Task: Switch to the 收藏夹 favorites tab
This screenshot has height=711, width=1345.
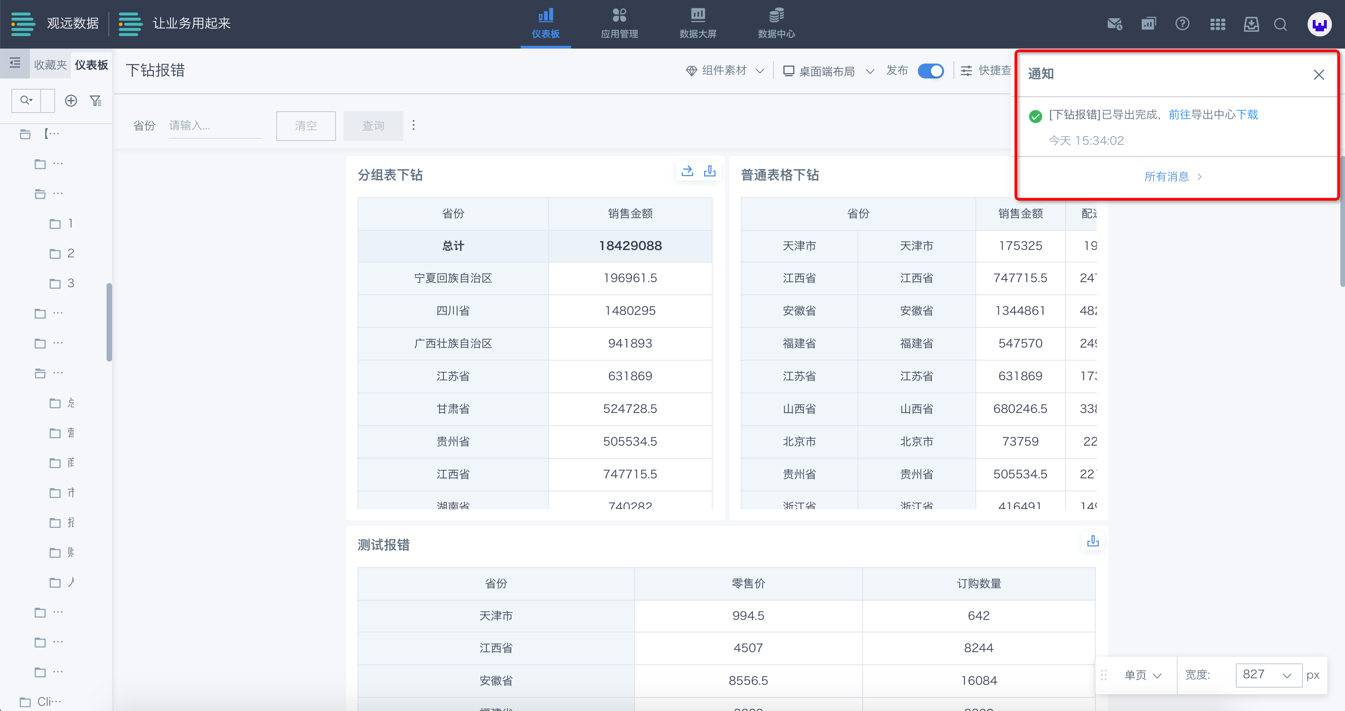Action: tap(50, 65)
